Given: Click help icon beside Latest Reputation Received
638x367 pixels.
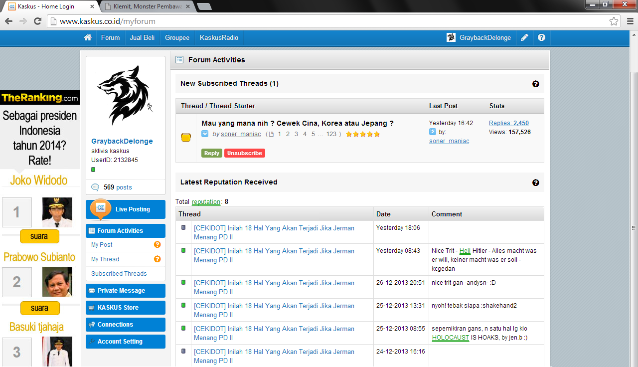Looking at the screenshot, I should point(536,183).
